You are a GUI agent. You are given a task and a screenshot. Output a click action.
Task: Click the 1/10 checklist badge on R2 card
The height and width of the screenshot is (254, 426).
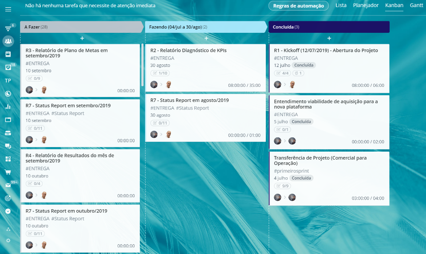click(160, 73)
